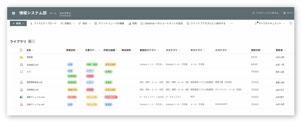Click the red グローバル統 tag
The height and width of the screenshot is (124, 303).
111,97
